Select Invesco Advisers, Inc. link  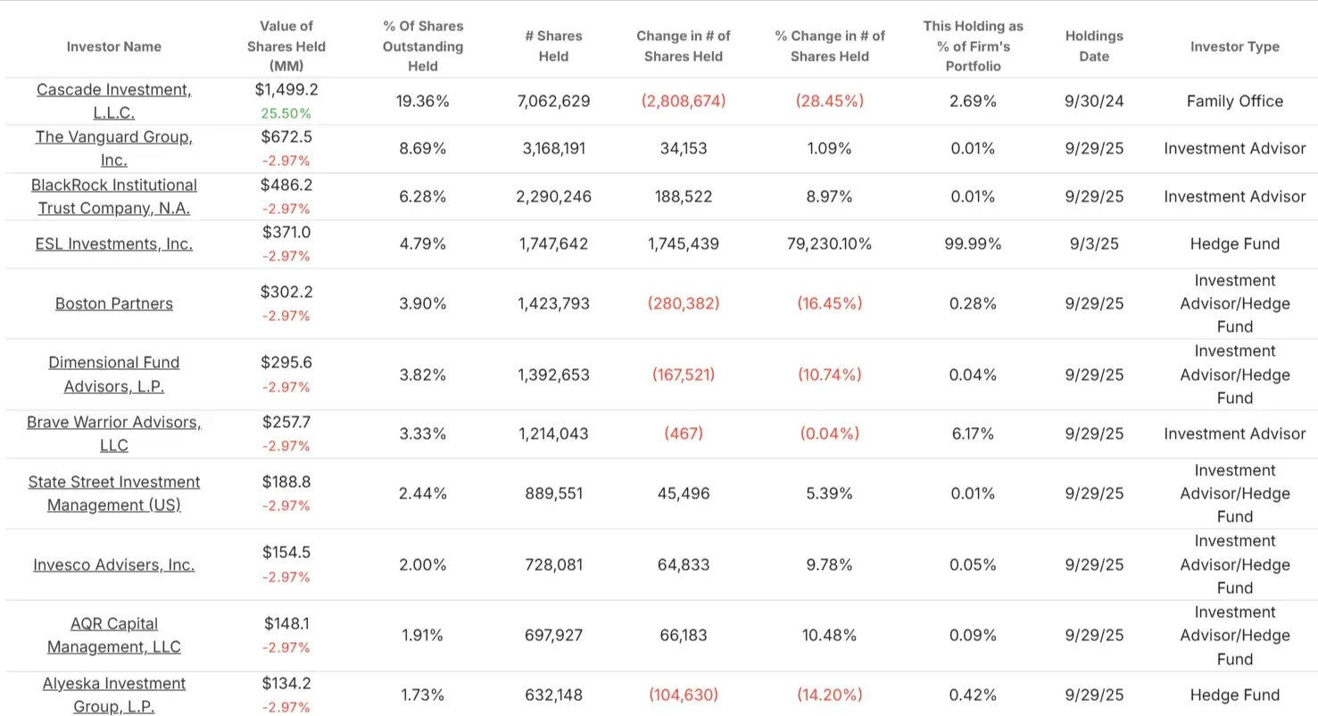(113, 564)
